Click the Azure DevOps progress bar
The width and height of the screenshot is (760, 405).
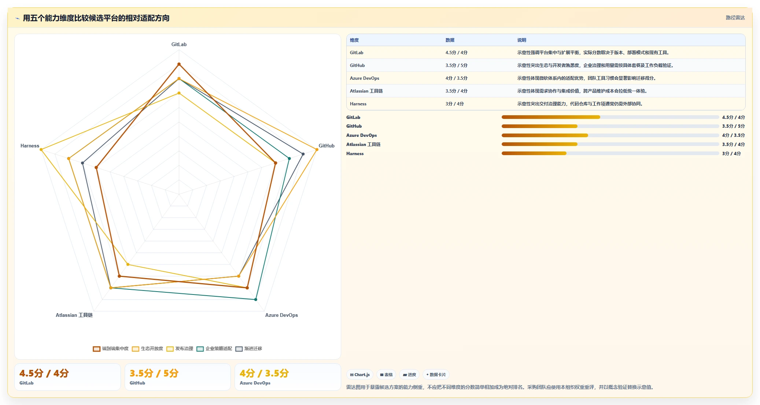(610, 135)
